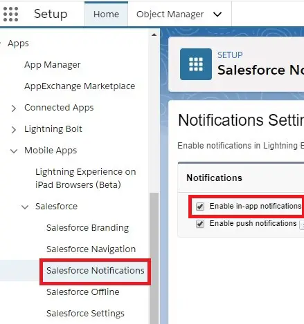Expand the Lightning Bolt section
Viewport: 304px width, 324px height.
pos(14,129)
